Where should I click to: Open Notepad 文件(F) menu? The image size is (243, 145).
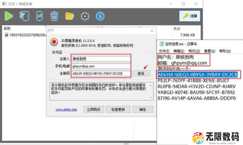click(x=164, y=51)
